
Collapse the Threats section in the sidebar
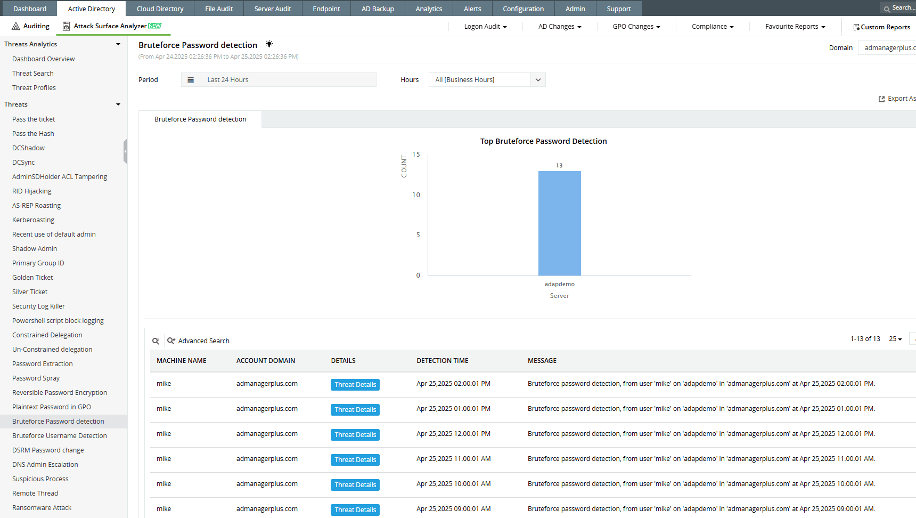117,104
